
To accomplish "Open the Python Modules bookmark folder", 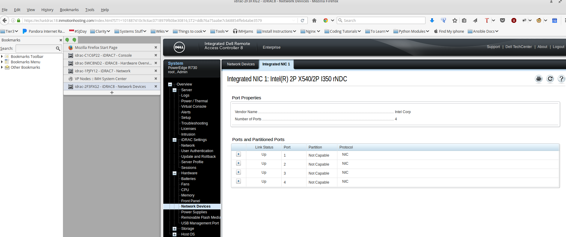I will coord(411,31).
